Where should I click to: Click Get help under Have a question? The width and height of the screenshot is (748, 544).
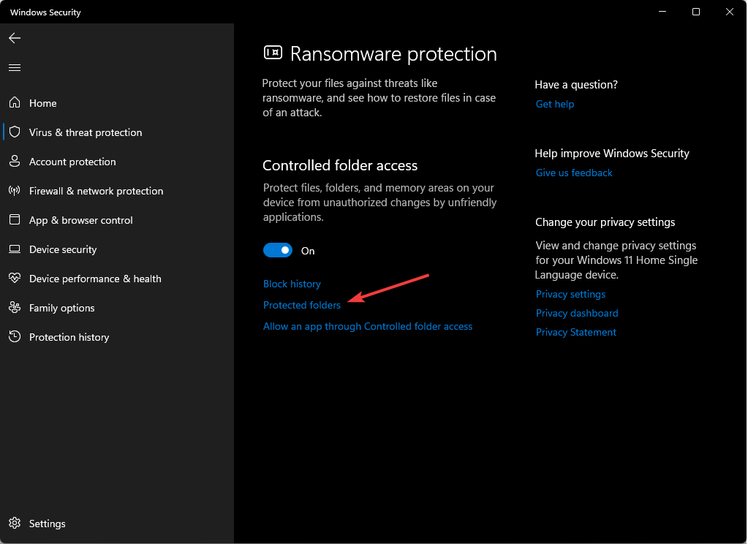(554, 104)
